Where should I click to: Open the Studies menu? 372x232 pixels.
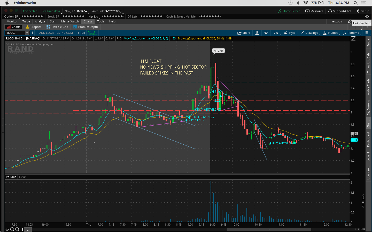(x=330, y=33)
